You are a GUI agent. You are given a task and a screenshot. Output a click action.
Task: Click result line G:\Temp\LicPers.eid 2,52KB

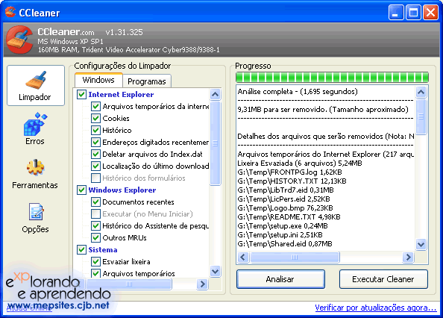pos(283,199)
